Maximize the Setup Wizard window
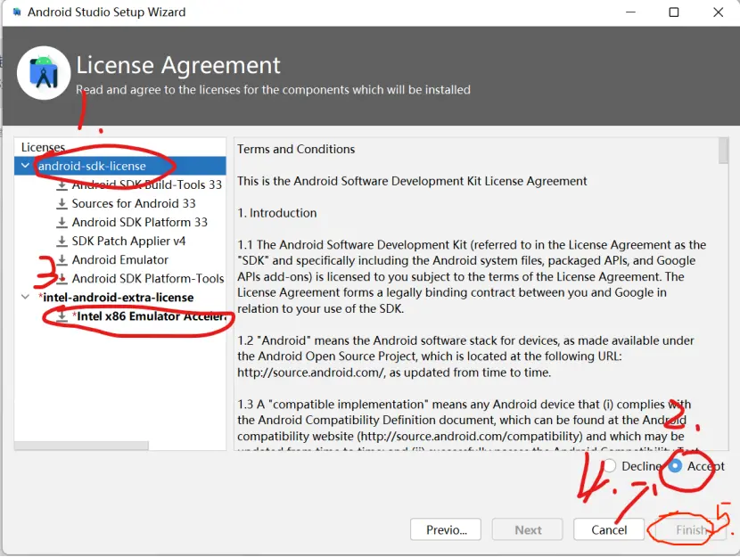 (x=674, y=12)
